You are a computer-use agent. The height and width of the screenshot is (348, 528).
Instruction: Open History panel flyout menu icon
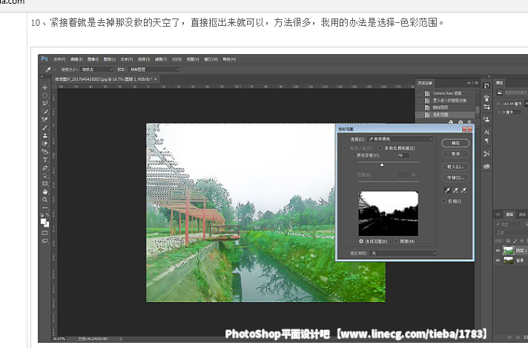click(476, 83)
